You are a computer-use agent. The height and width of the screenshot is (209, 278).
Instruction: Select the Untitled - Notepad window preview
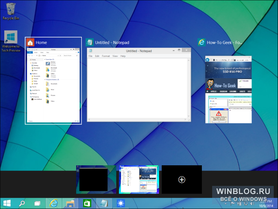click(139, 85)
